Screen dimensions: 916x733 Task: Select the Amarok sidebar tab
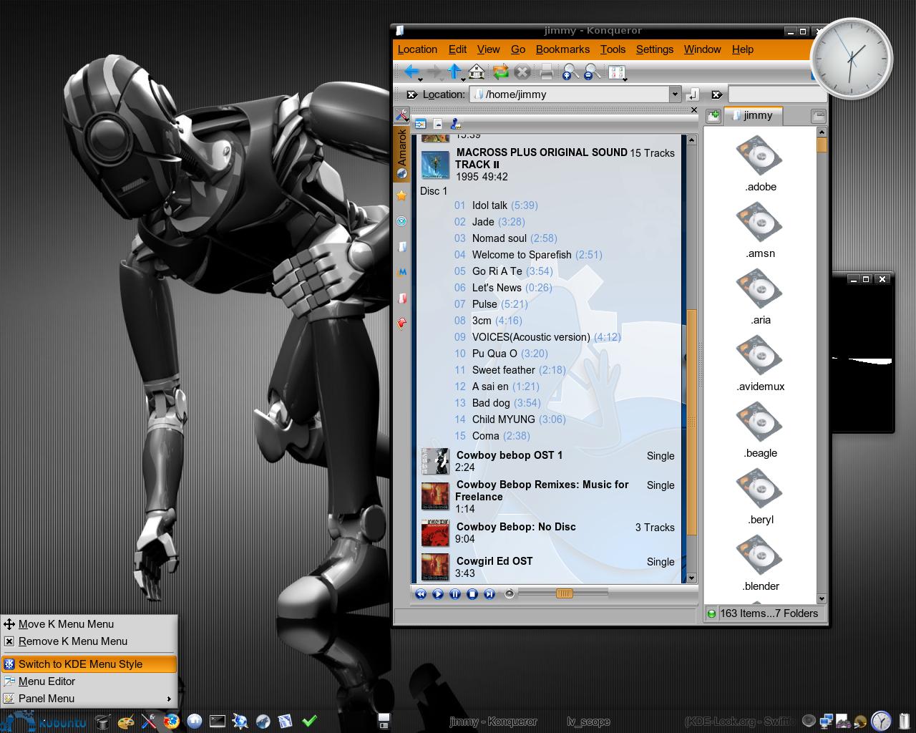pyautogui.click(x=401, y=155)
